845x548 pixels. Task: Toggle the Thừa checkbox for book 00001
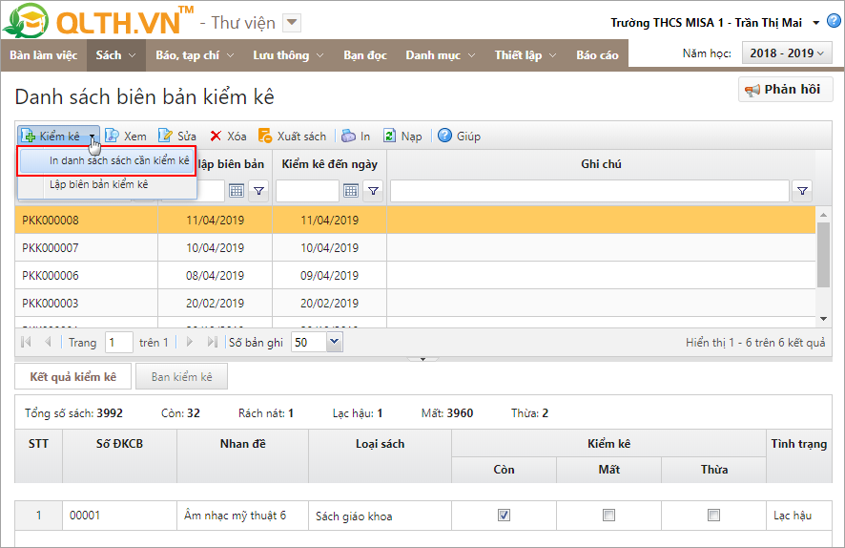pyautogui.click(x=713, y=516)
